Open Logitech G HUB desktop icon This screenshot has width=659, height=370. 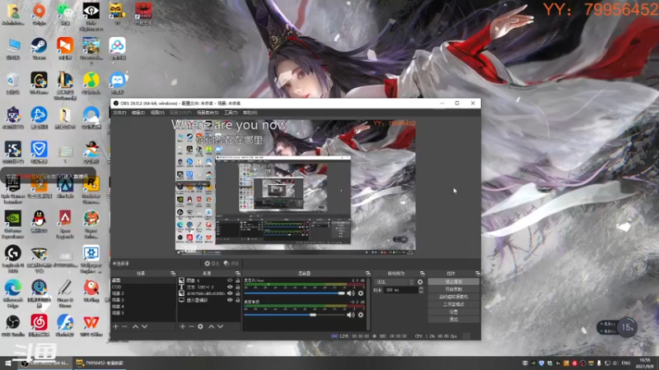(x=13, y=259)
